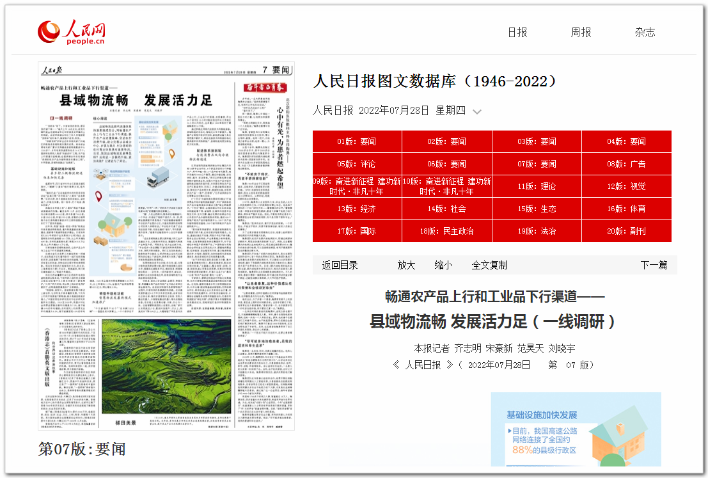Open page 08版: 广告
The image size is (708, 478).
click(627, 164)
